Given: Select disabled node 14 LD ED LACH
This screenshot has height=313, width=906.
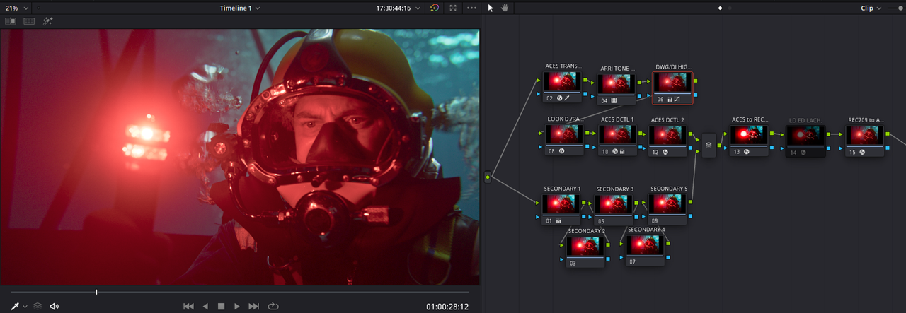Looking at the screenshot, I should [x=805, y=140].
